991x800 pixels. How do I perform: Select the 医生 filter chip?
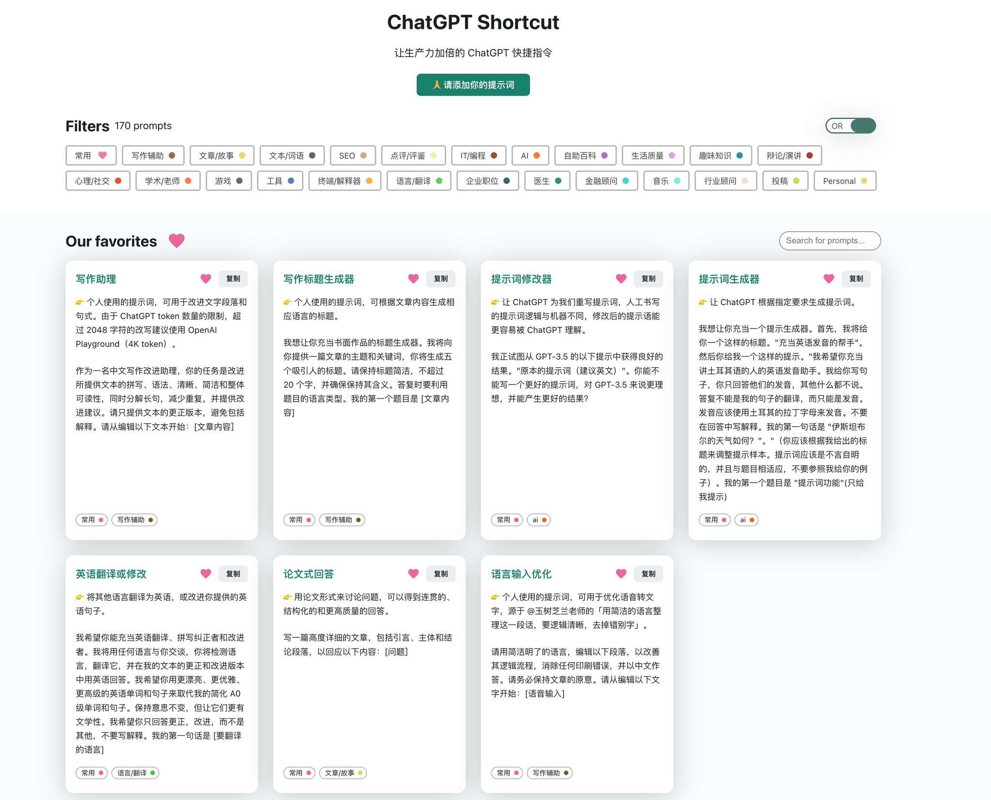tap(547, 180)
